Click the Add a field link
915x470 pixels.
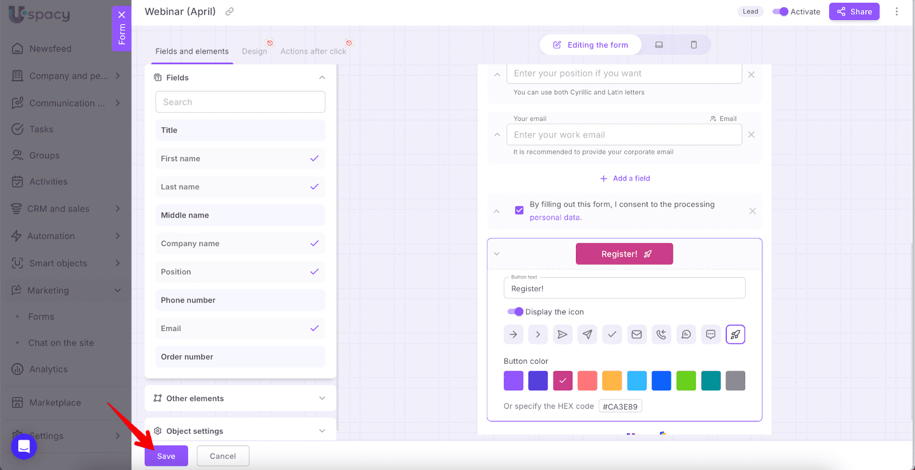[625, 178]
